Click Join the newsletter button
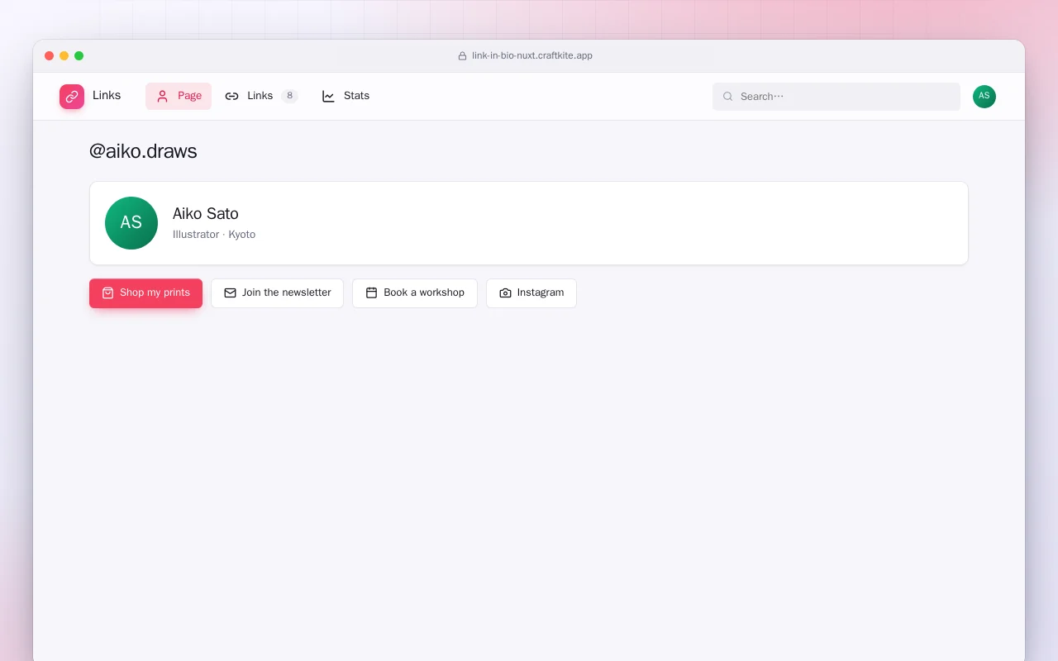 277,293
